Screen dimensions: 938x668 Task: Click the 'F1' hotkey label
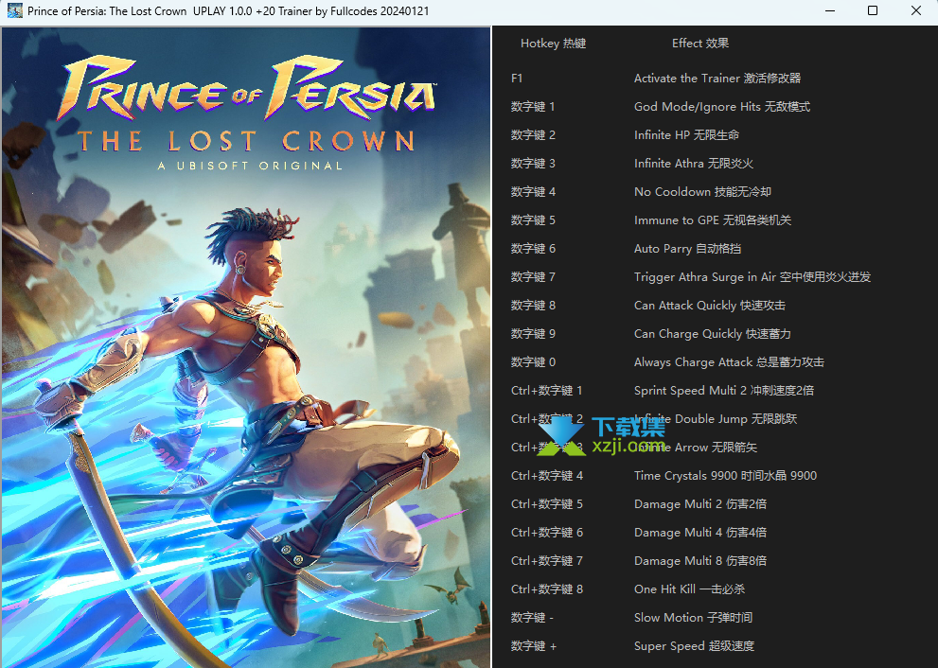point(517,79)
